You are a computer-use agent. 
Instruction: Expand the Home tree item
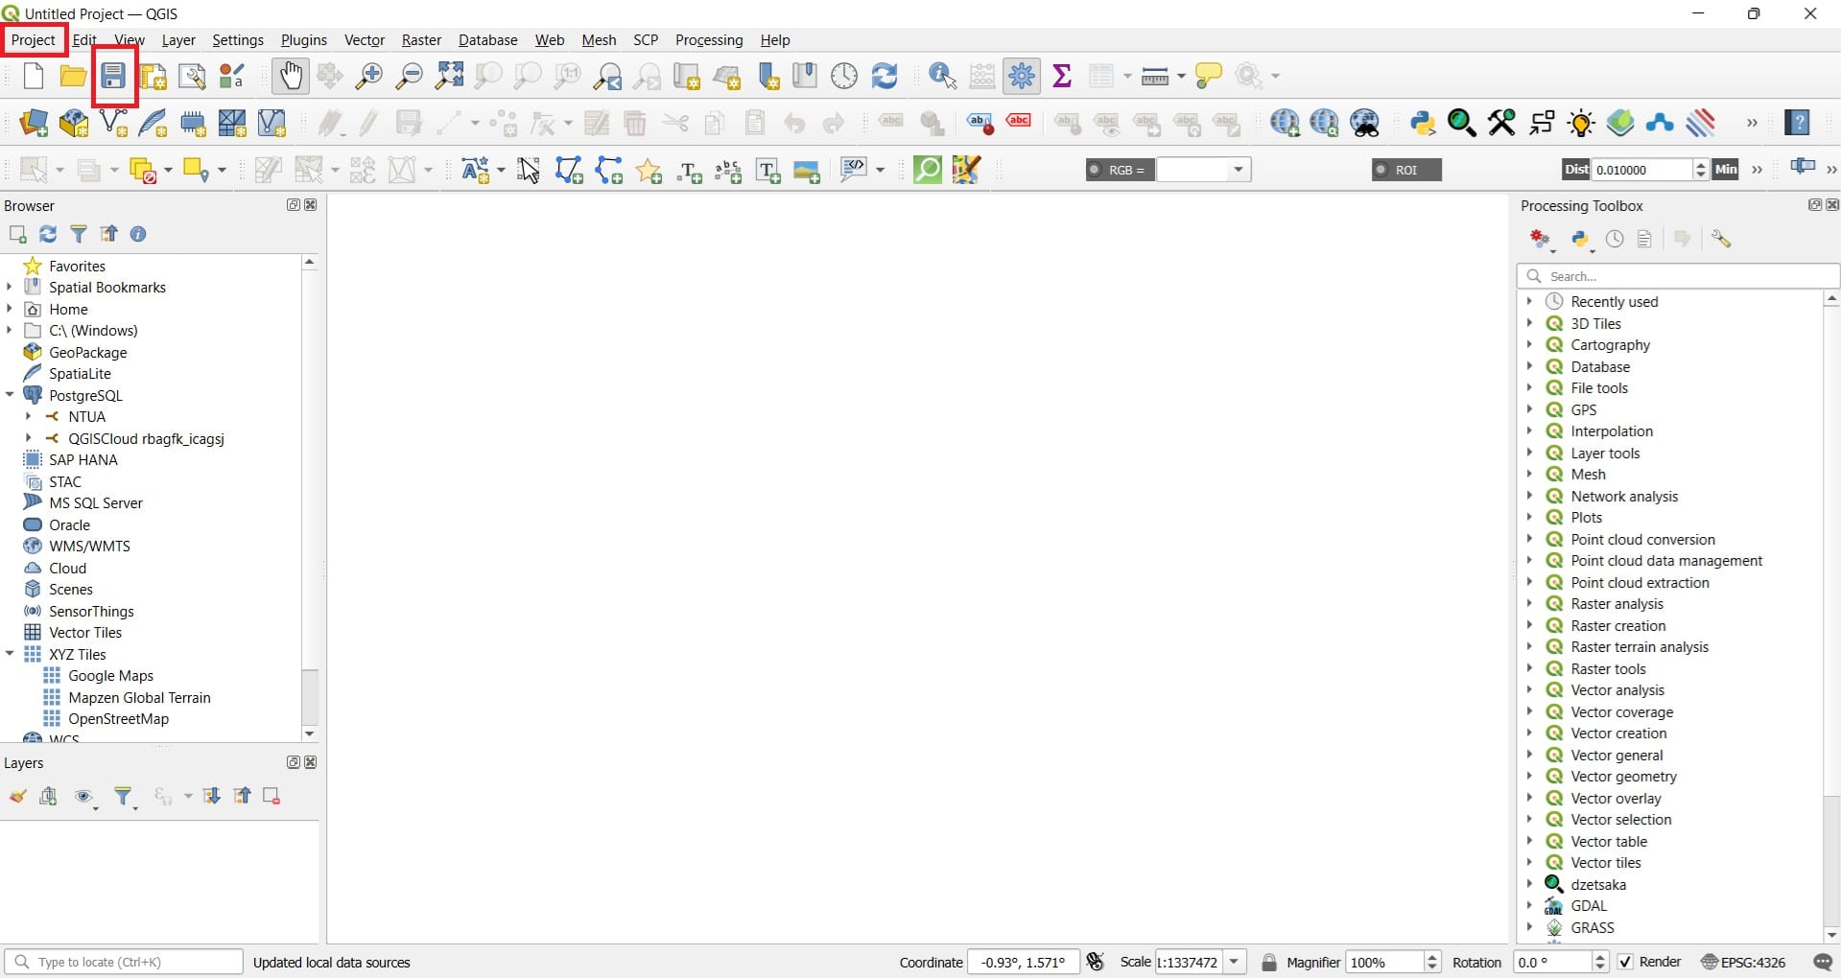10,309
